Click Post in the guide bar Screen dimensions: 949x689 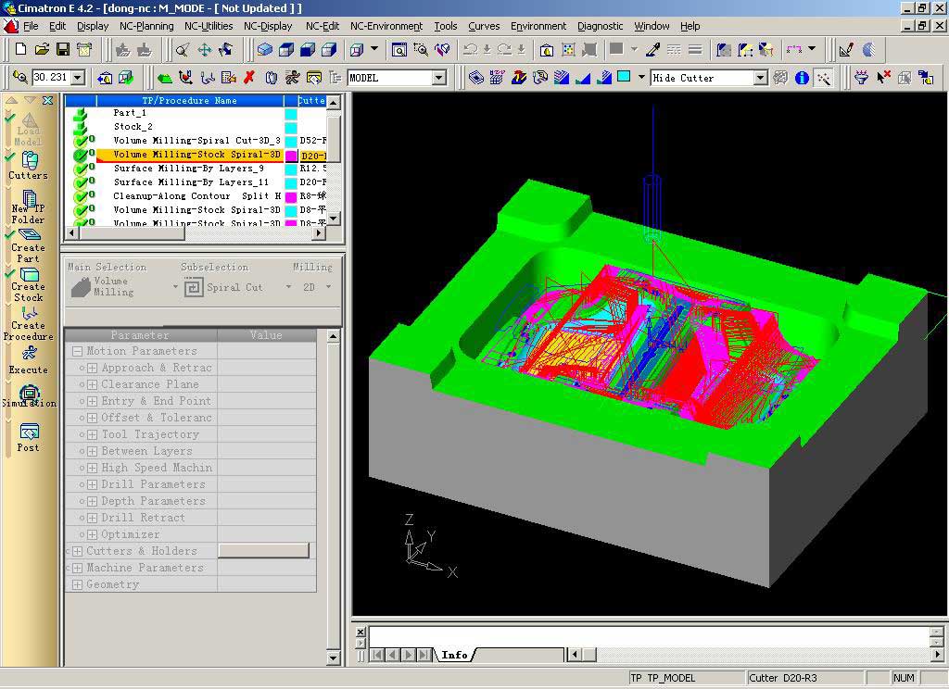[x=28, y=438]
